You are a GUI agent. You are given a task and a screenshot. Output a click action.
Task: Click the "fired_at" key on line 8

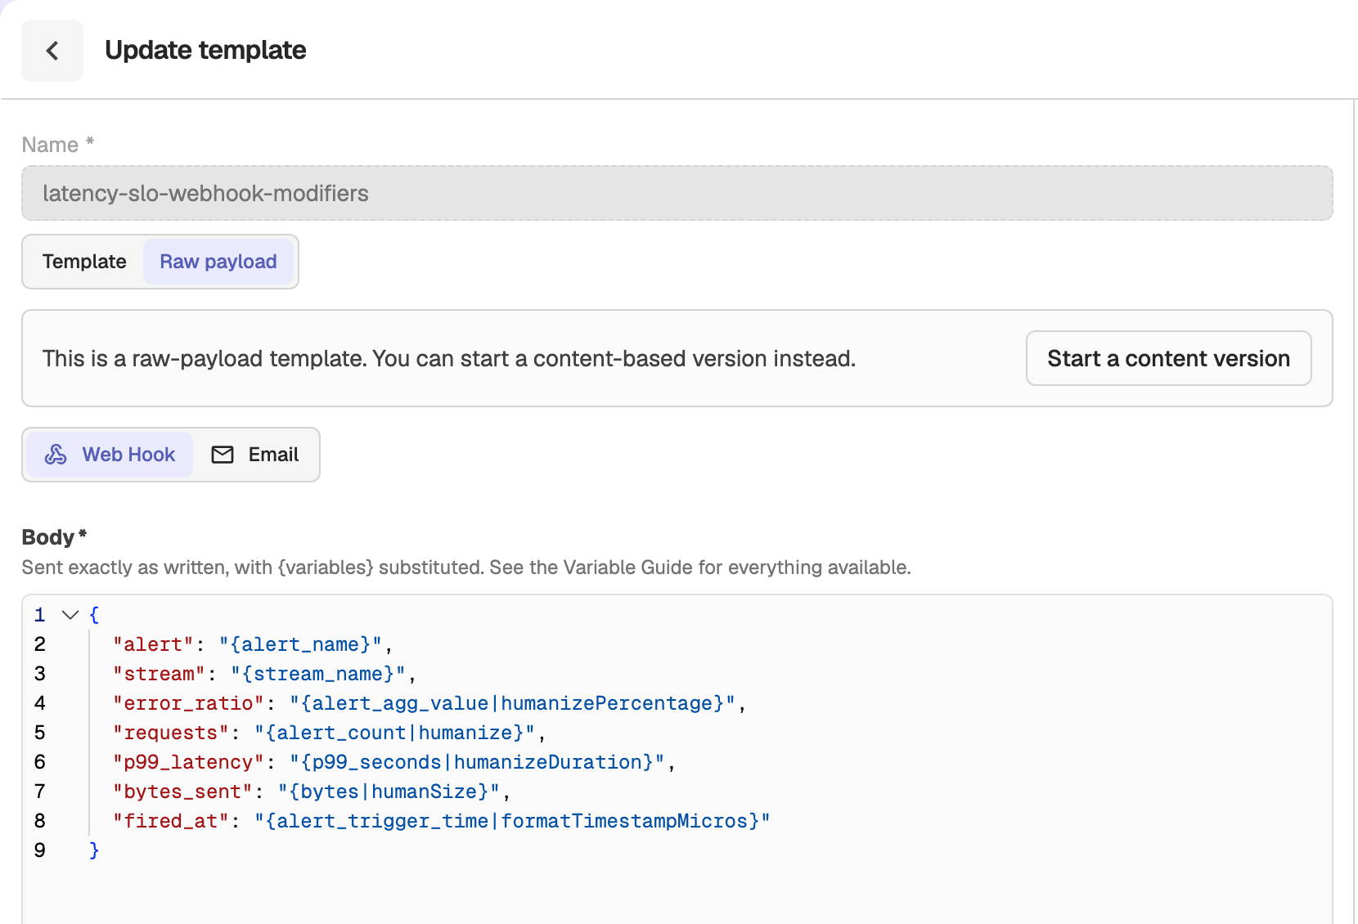coord(170,821)
